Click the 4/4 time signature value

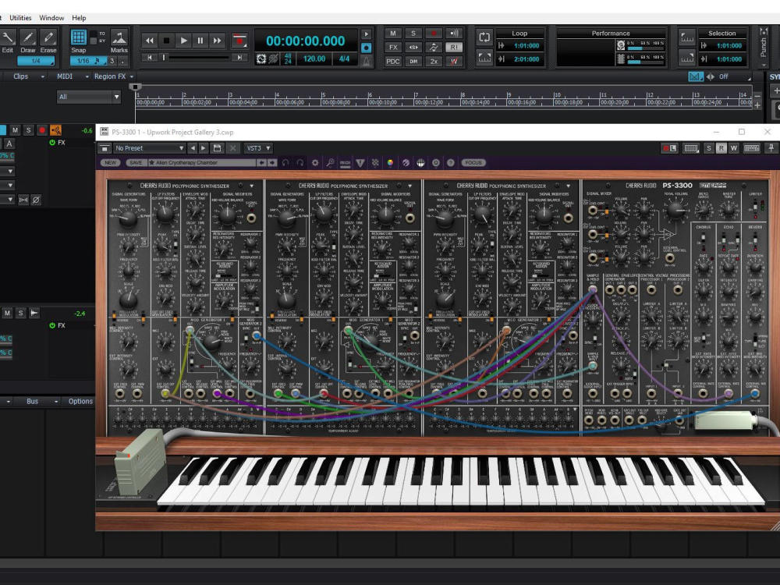point(344,58)
